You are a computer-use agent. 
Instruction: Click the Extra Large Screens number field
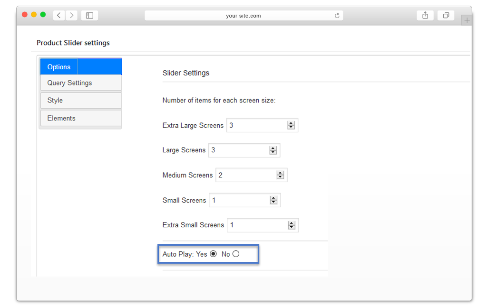click(x=262, y=125)
